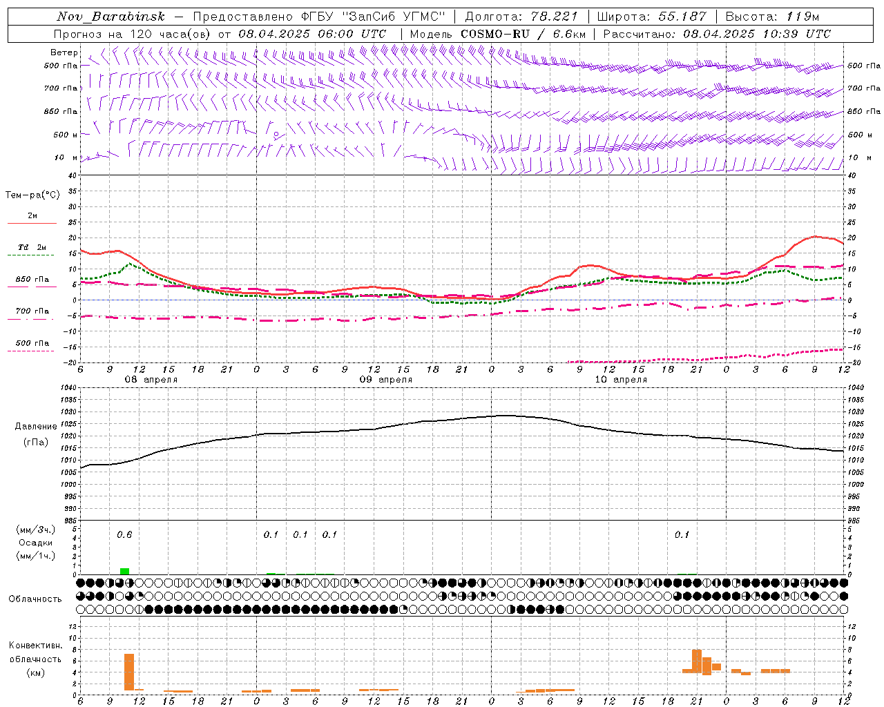This screenshot has width=884, height=707.
Task: Select the 'Широта: 55.187' latitude text
Action: click(x=651, y=17)
